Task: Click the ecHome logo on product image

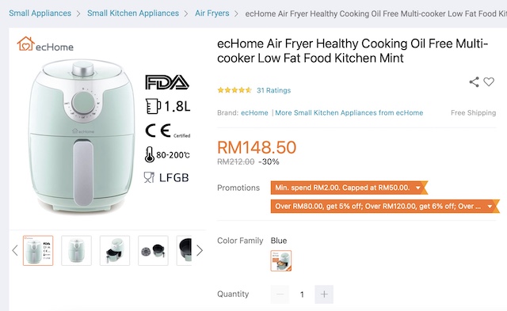Action: click(45, 44)
